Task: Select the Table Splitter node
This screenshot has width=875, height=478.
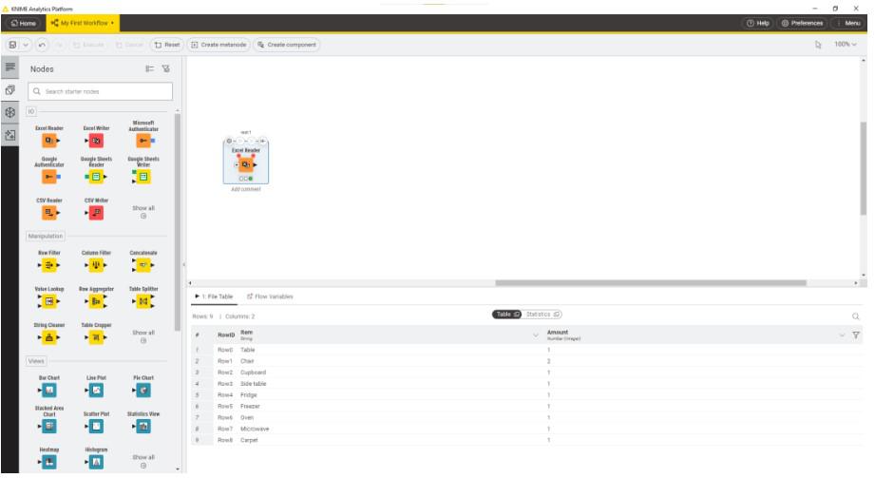Action: (143, 301)
